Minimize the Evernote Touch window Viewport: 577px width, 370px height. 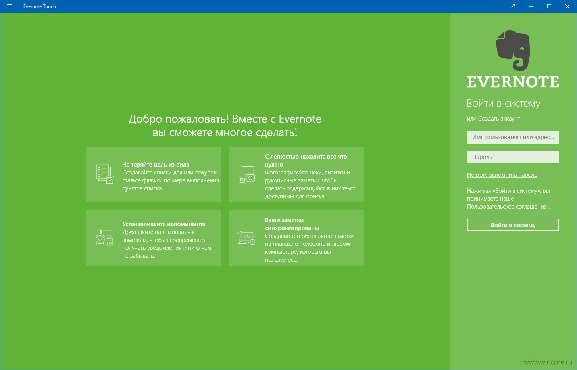tap(531, 6)
